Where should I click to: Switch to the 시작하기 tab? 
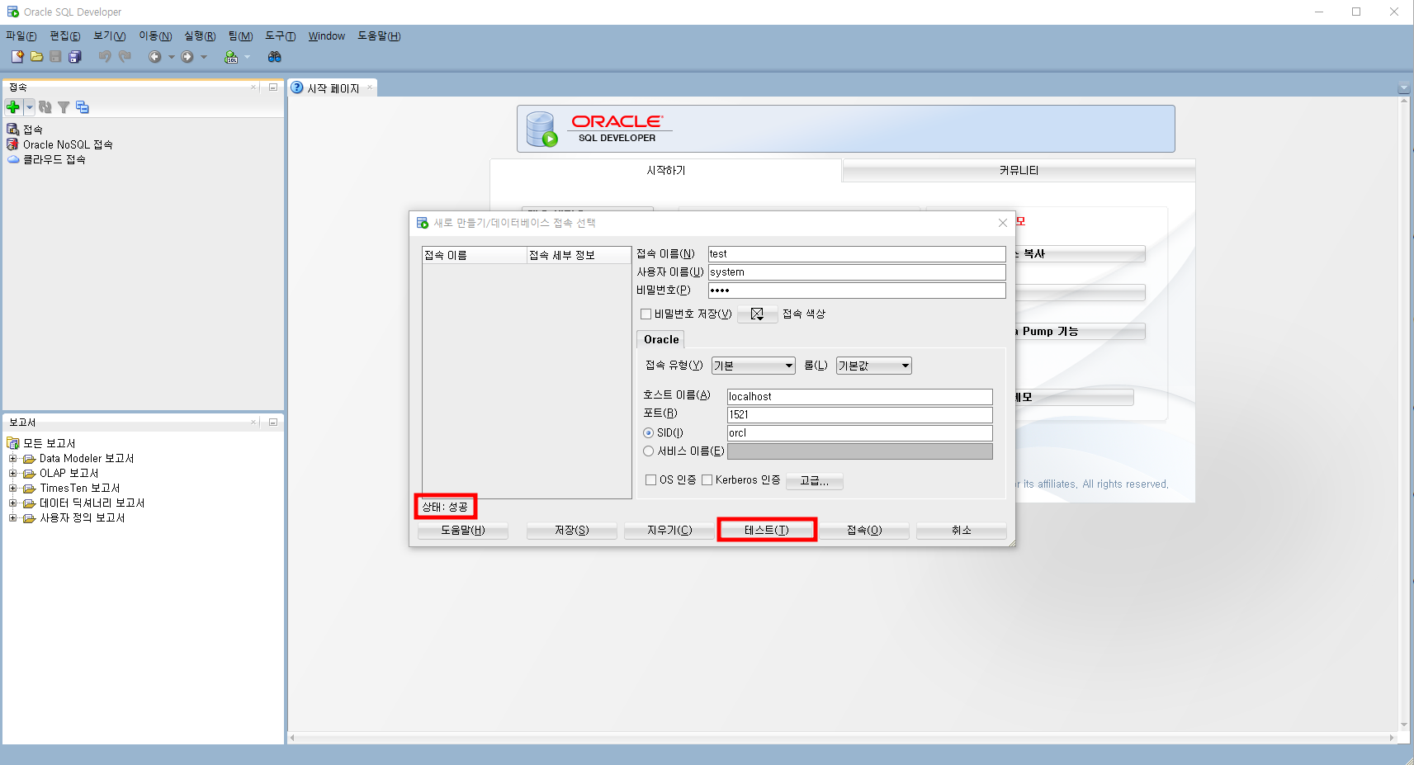coord(666,170)
